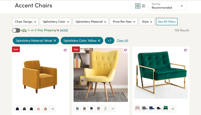
Task: Favorite the mustard armchair with heart icon
Action: (x=65, y=50)
